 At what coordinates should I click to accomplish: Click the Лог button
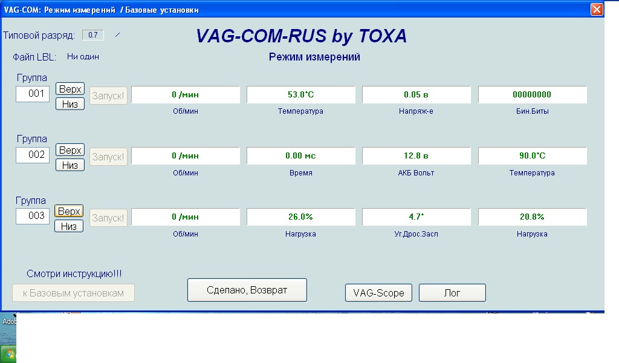click(452, 293)
